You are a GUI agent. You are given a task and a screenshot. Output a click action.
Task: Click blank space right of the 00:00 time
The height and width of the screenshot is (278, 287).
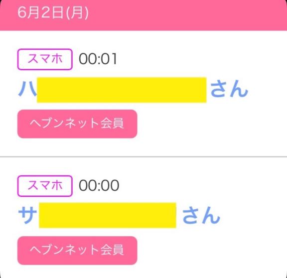pos(202,185)
